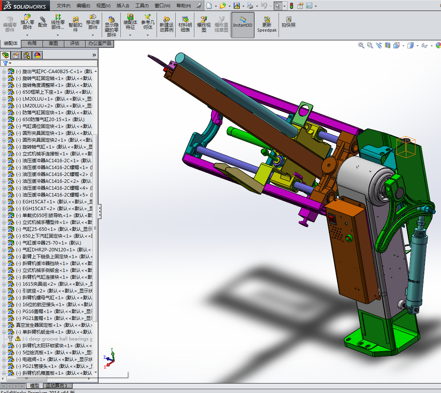Screen dimensions: 441x393
Task: Open the 工具(T) menu
Action: [x=142, y=6]
